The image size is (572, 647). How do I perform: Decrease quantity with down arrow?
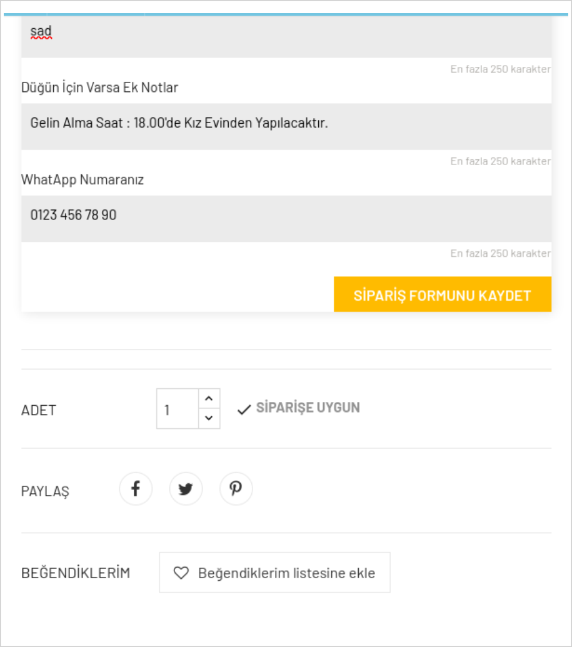click(209, 418)
